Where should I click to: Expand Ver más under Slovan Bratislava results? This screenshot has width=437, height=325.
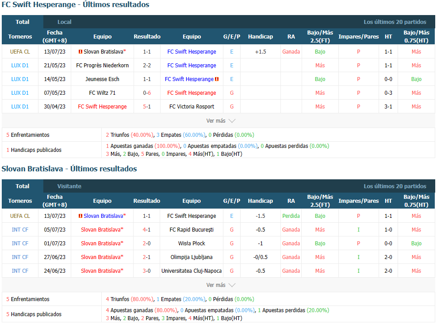[x=221, y=285]
